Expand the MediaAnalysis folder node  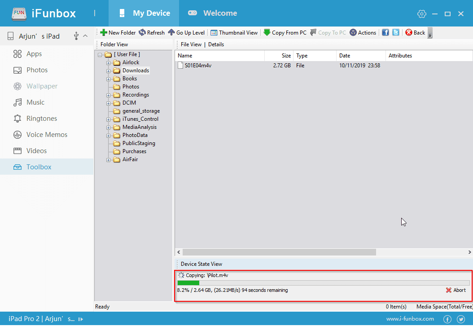tap(108, 128)
